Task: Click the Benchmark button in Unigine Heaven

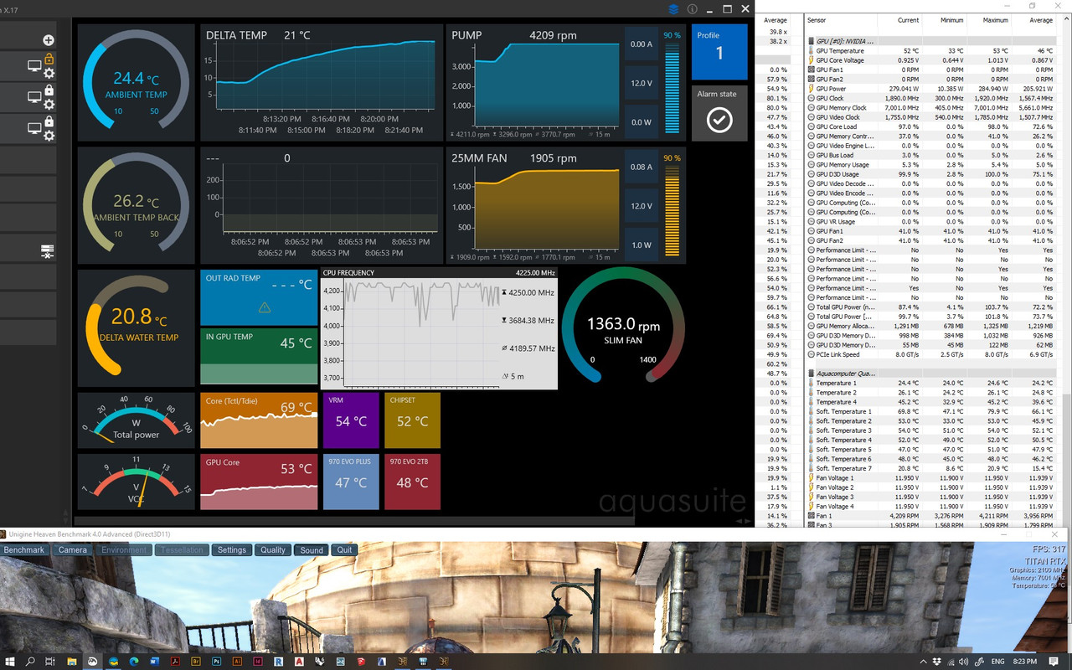Action: point(24,549)
